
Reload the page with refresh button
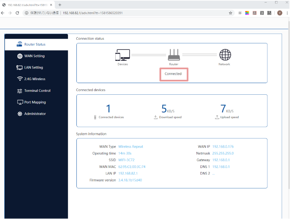[17, 13]
